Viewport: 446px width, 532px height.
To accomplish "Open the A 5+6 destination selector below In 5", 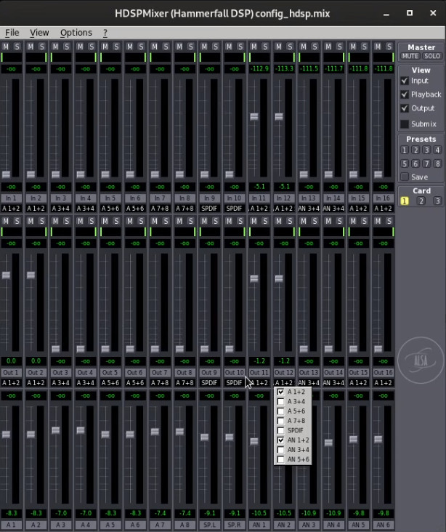I will (x=110, y=209).
